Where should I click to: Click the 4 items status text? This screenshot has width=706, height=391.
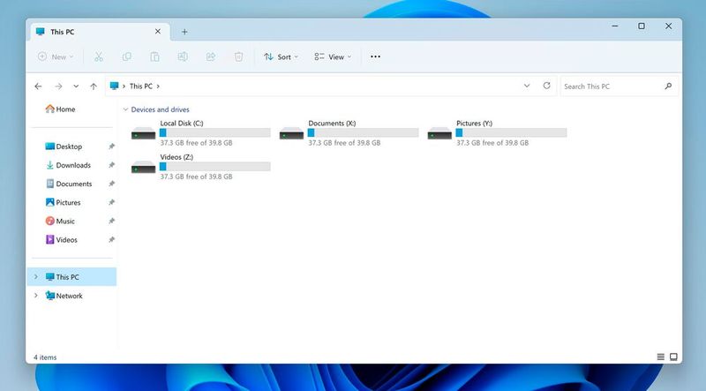tap(45, 357)
